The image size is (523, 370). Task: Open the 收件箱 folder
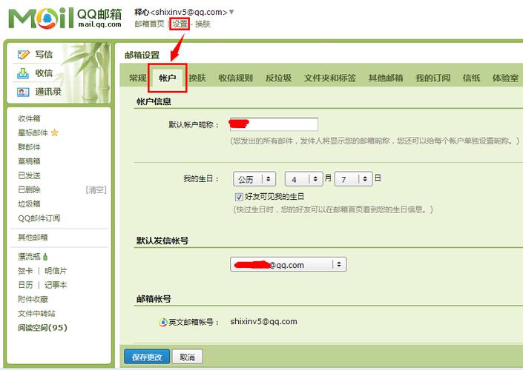click(x=29, y=118)
